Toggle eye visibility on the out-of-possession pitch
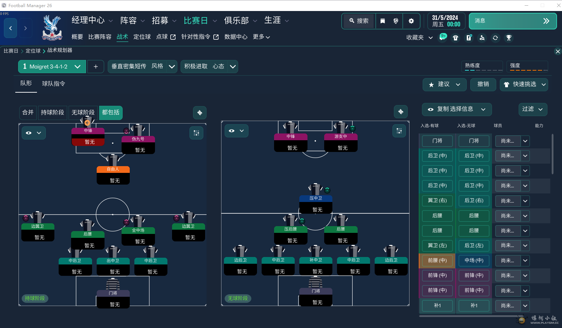Screen dimensions: 562x328 236,131
